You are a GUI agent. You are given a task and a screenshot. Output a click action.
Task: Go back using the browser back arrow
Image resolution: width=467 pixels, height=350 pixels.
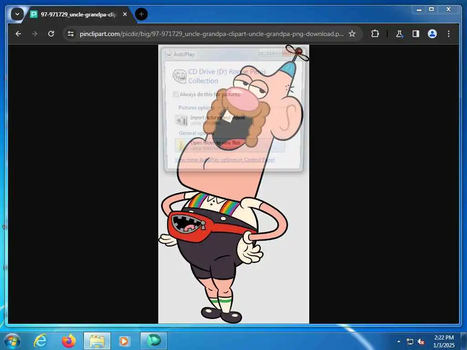18,34
